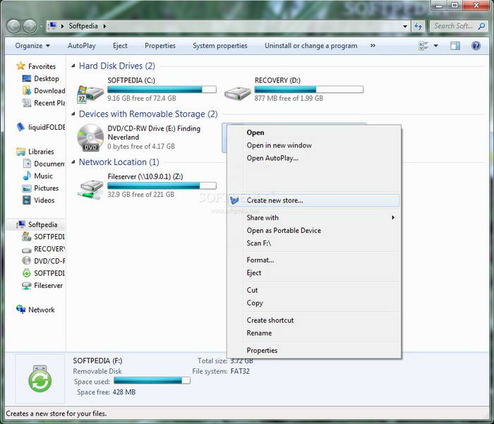Collapse the Hard Disk Drives group
This screenshot has height=424, width=494.
coord(73,66)
